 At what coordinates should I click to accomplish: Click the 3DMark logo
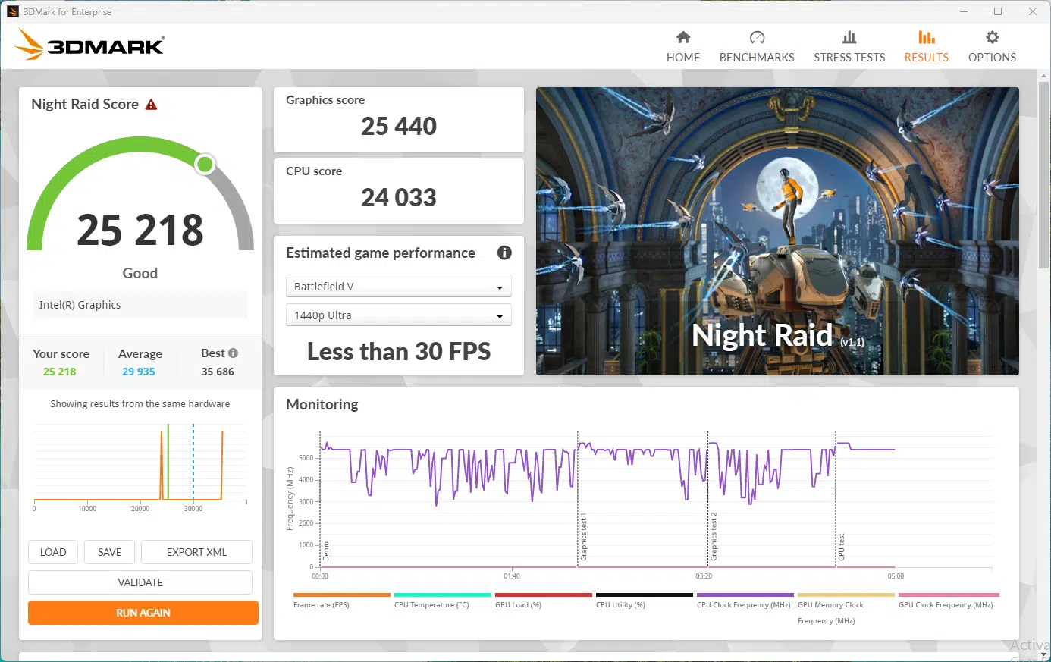click(x=89, y=45)
